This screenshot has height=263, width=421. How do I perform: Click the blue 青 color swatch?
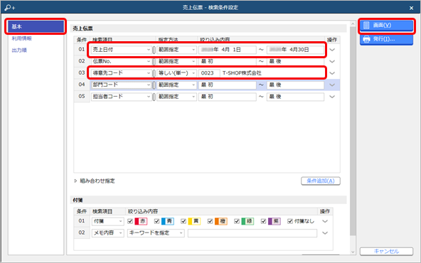[168, 221]
